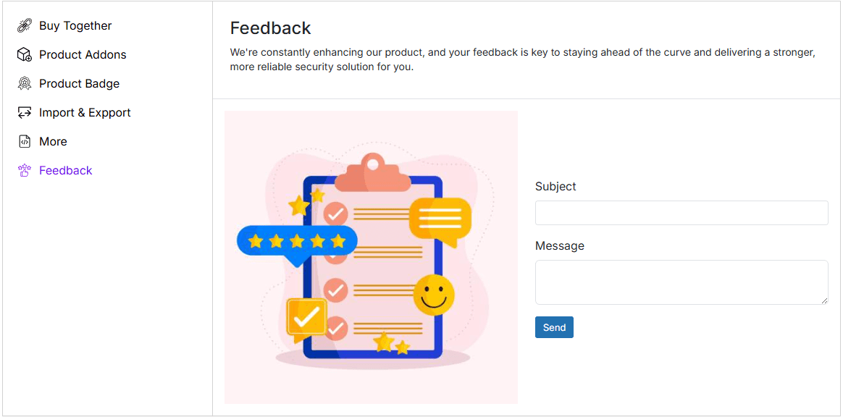Click the yellow checkmark badge on the clipboard

pyautogui.click(x=306, y=316)
